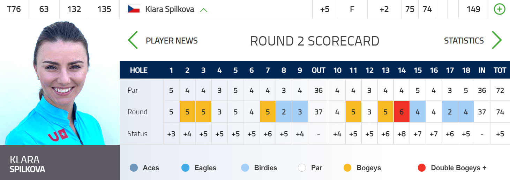The height and width of the screenshot is (180, 510).
Task: Click the Par legend circle
Action: (x=302, y=168)
